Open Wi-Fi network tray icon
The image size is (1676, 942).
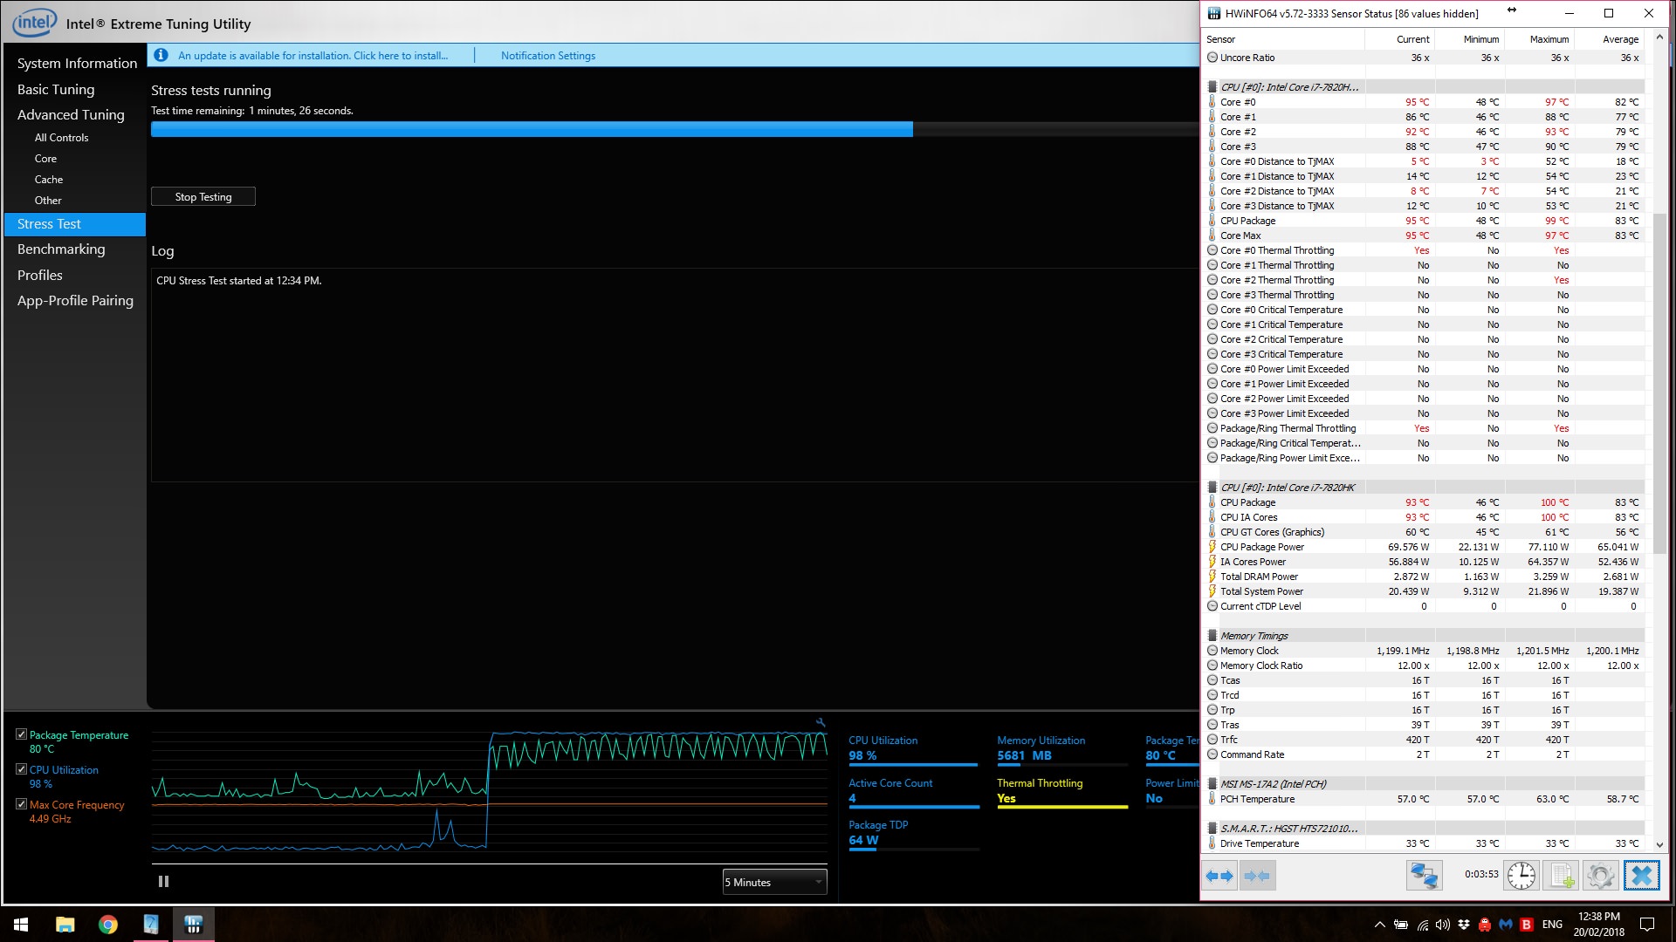tap(1422, 925)
